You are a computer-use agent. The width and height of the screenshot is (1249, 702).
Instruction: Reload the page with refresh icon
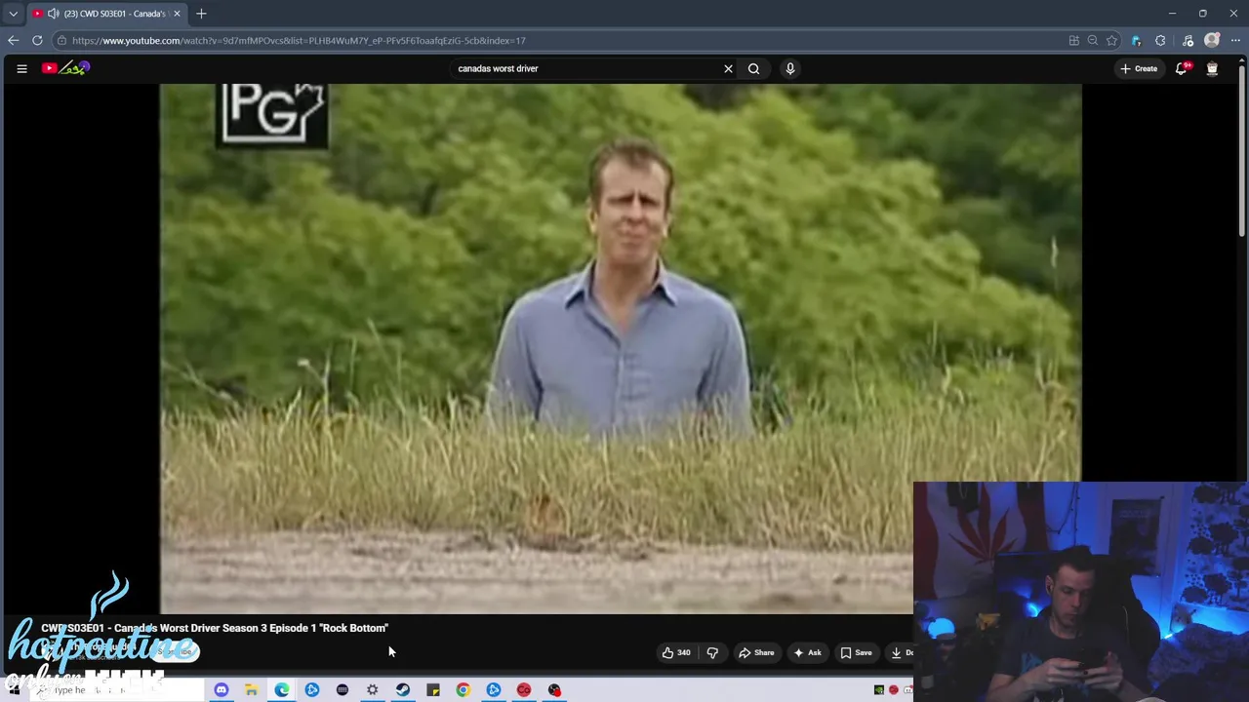point(37,40)
